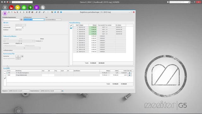Click the refresh toolbar icon
The height and width of the screenshot is (114, 202).
click(x=29, y=12)
